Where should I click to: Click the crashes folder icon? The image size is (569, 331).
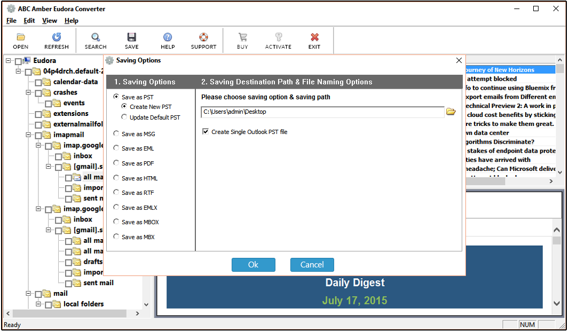tap(47, 92)
